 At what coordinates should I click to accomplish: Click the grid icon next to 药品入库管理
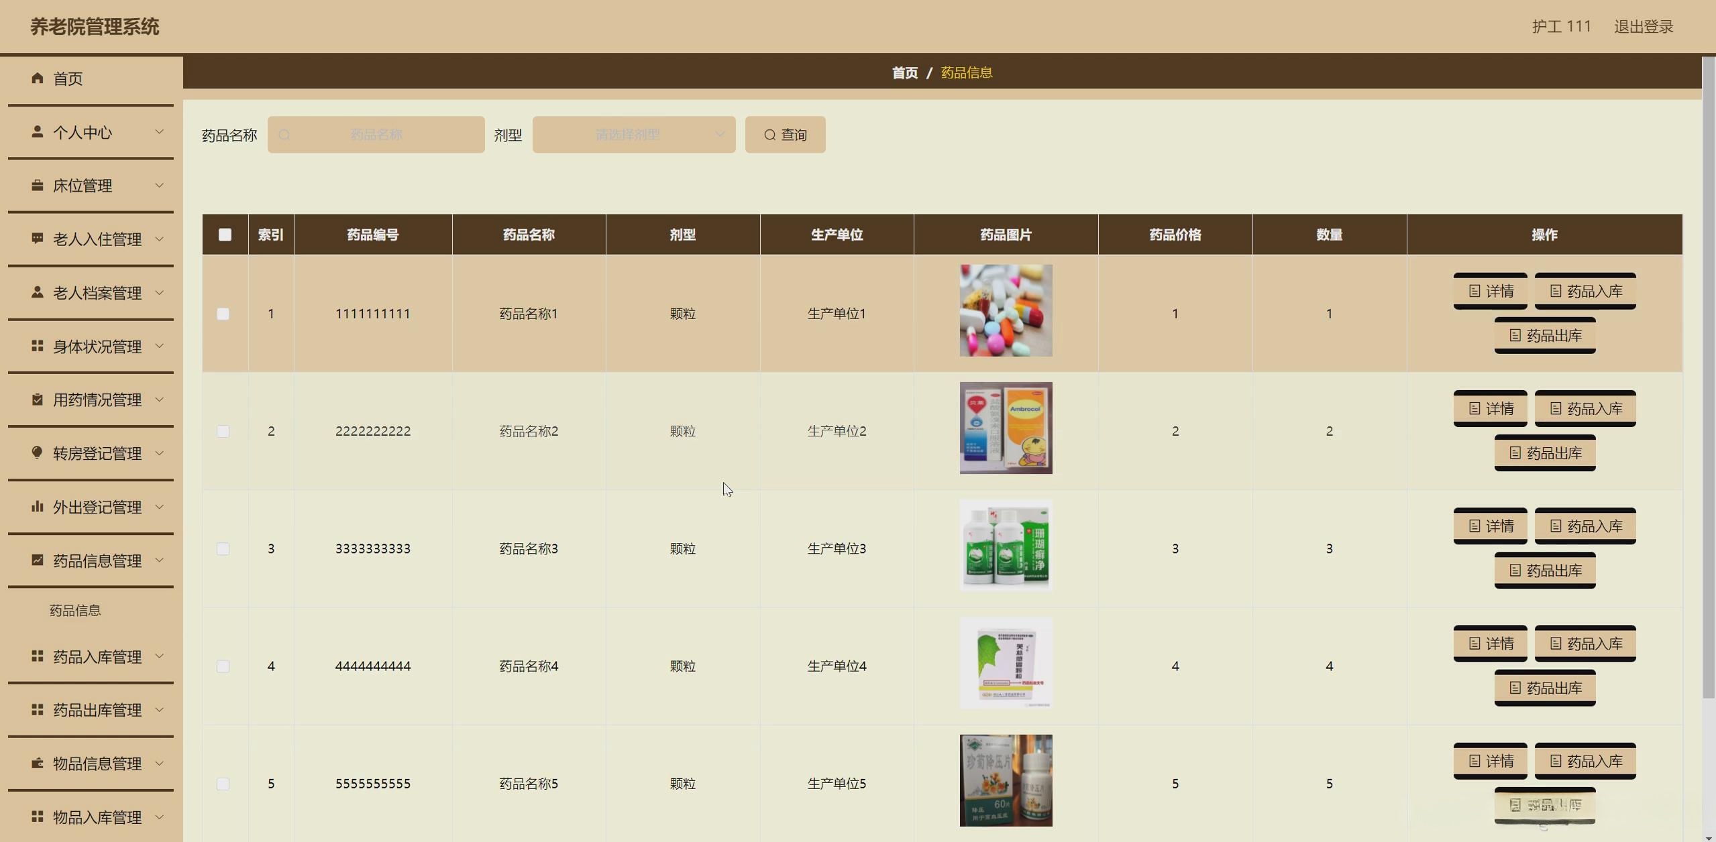[x=38, y=656]
